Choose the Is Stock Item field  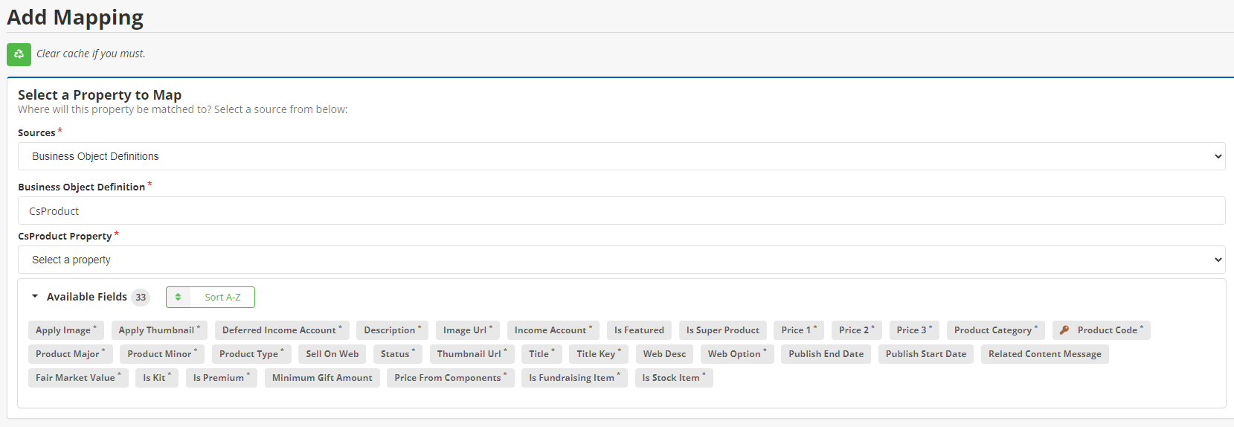pos(673,378)
